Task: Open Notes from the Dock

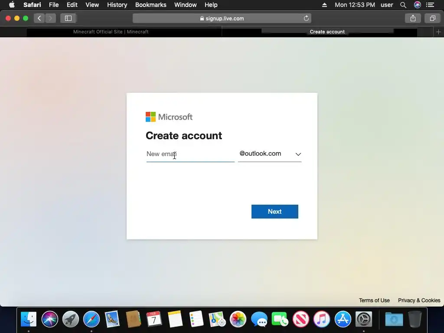Action: pyautogui.click(x=175, y=319)
